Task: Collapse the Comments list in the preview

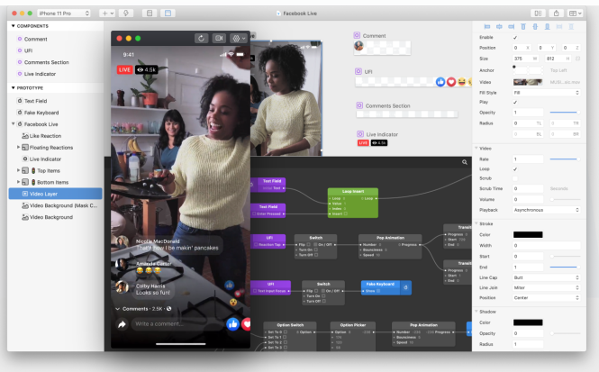Action: click(118, 309)
